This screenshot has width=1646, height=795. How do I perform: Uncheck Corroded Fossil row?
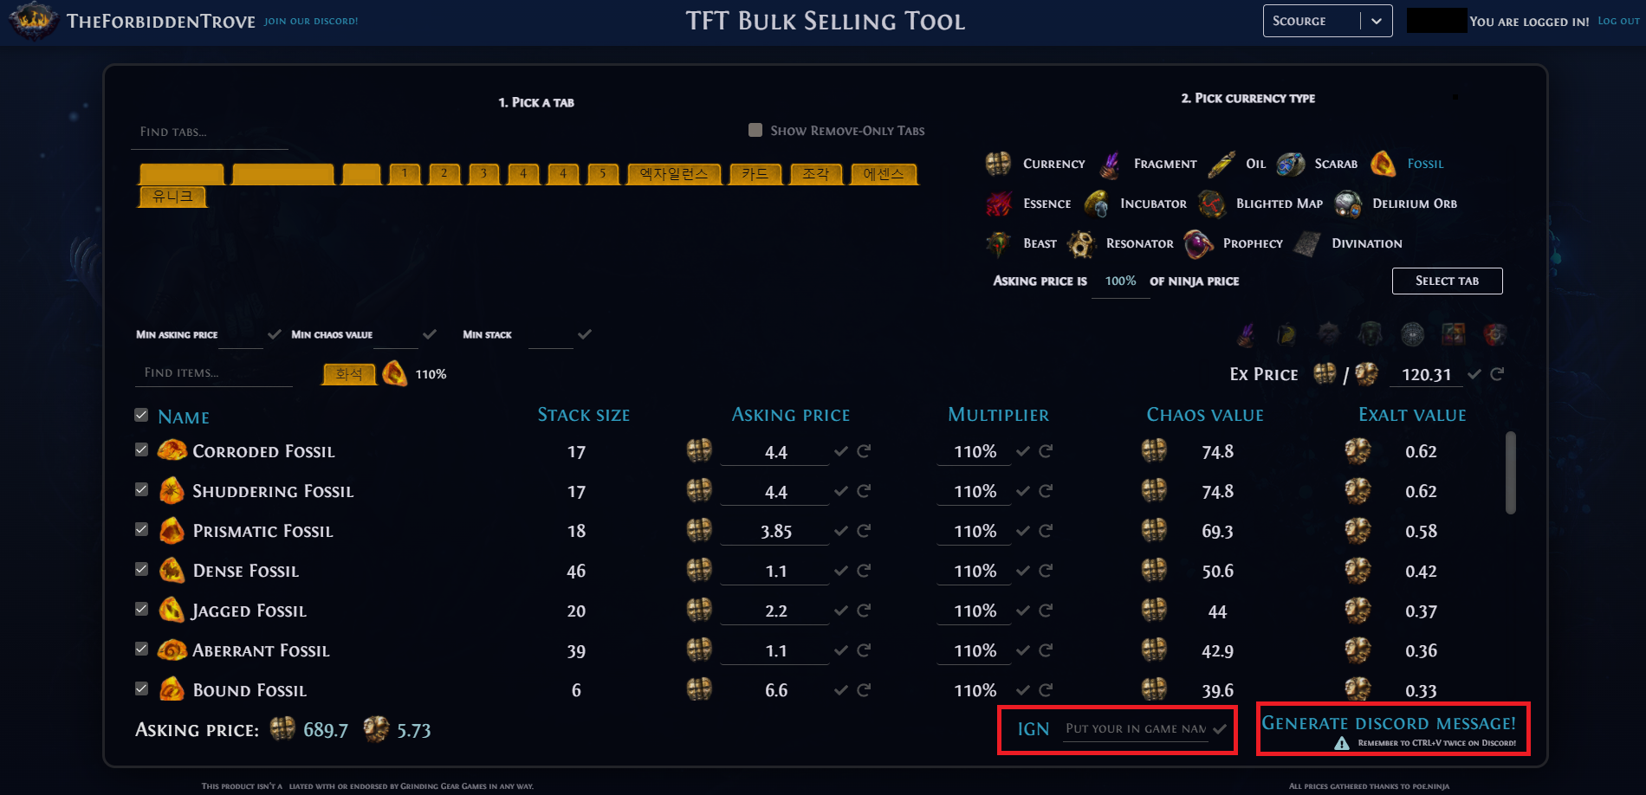[141, 449]
